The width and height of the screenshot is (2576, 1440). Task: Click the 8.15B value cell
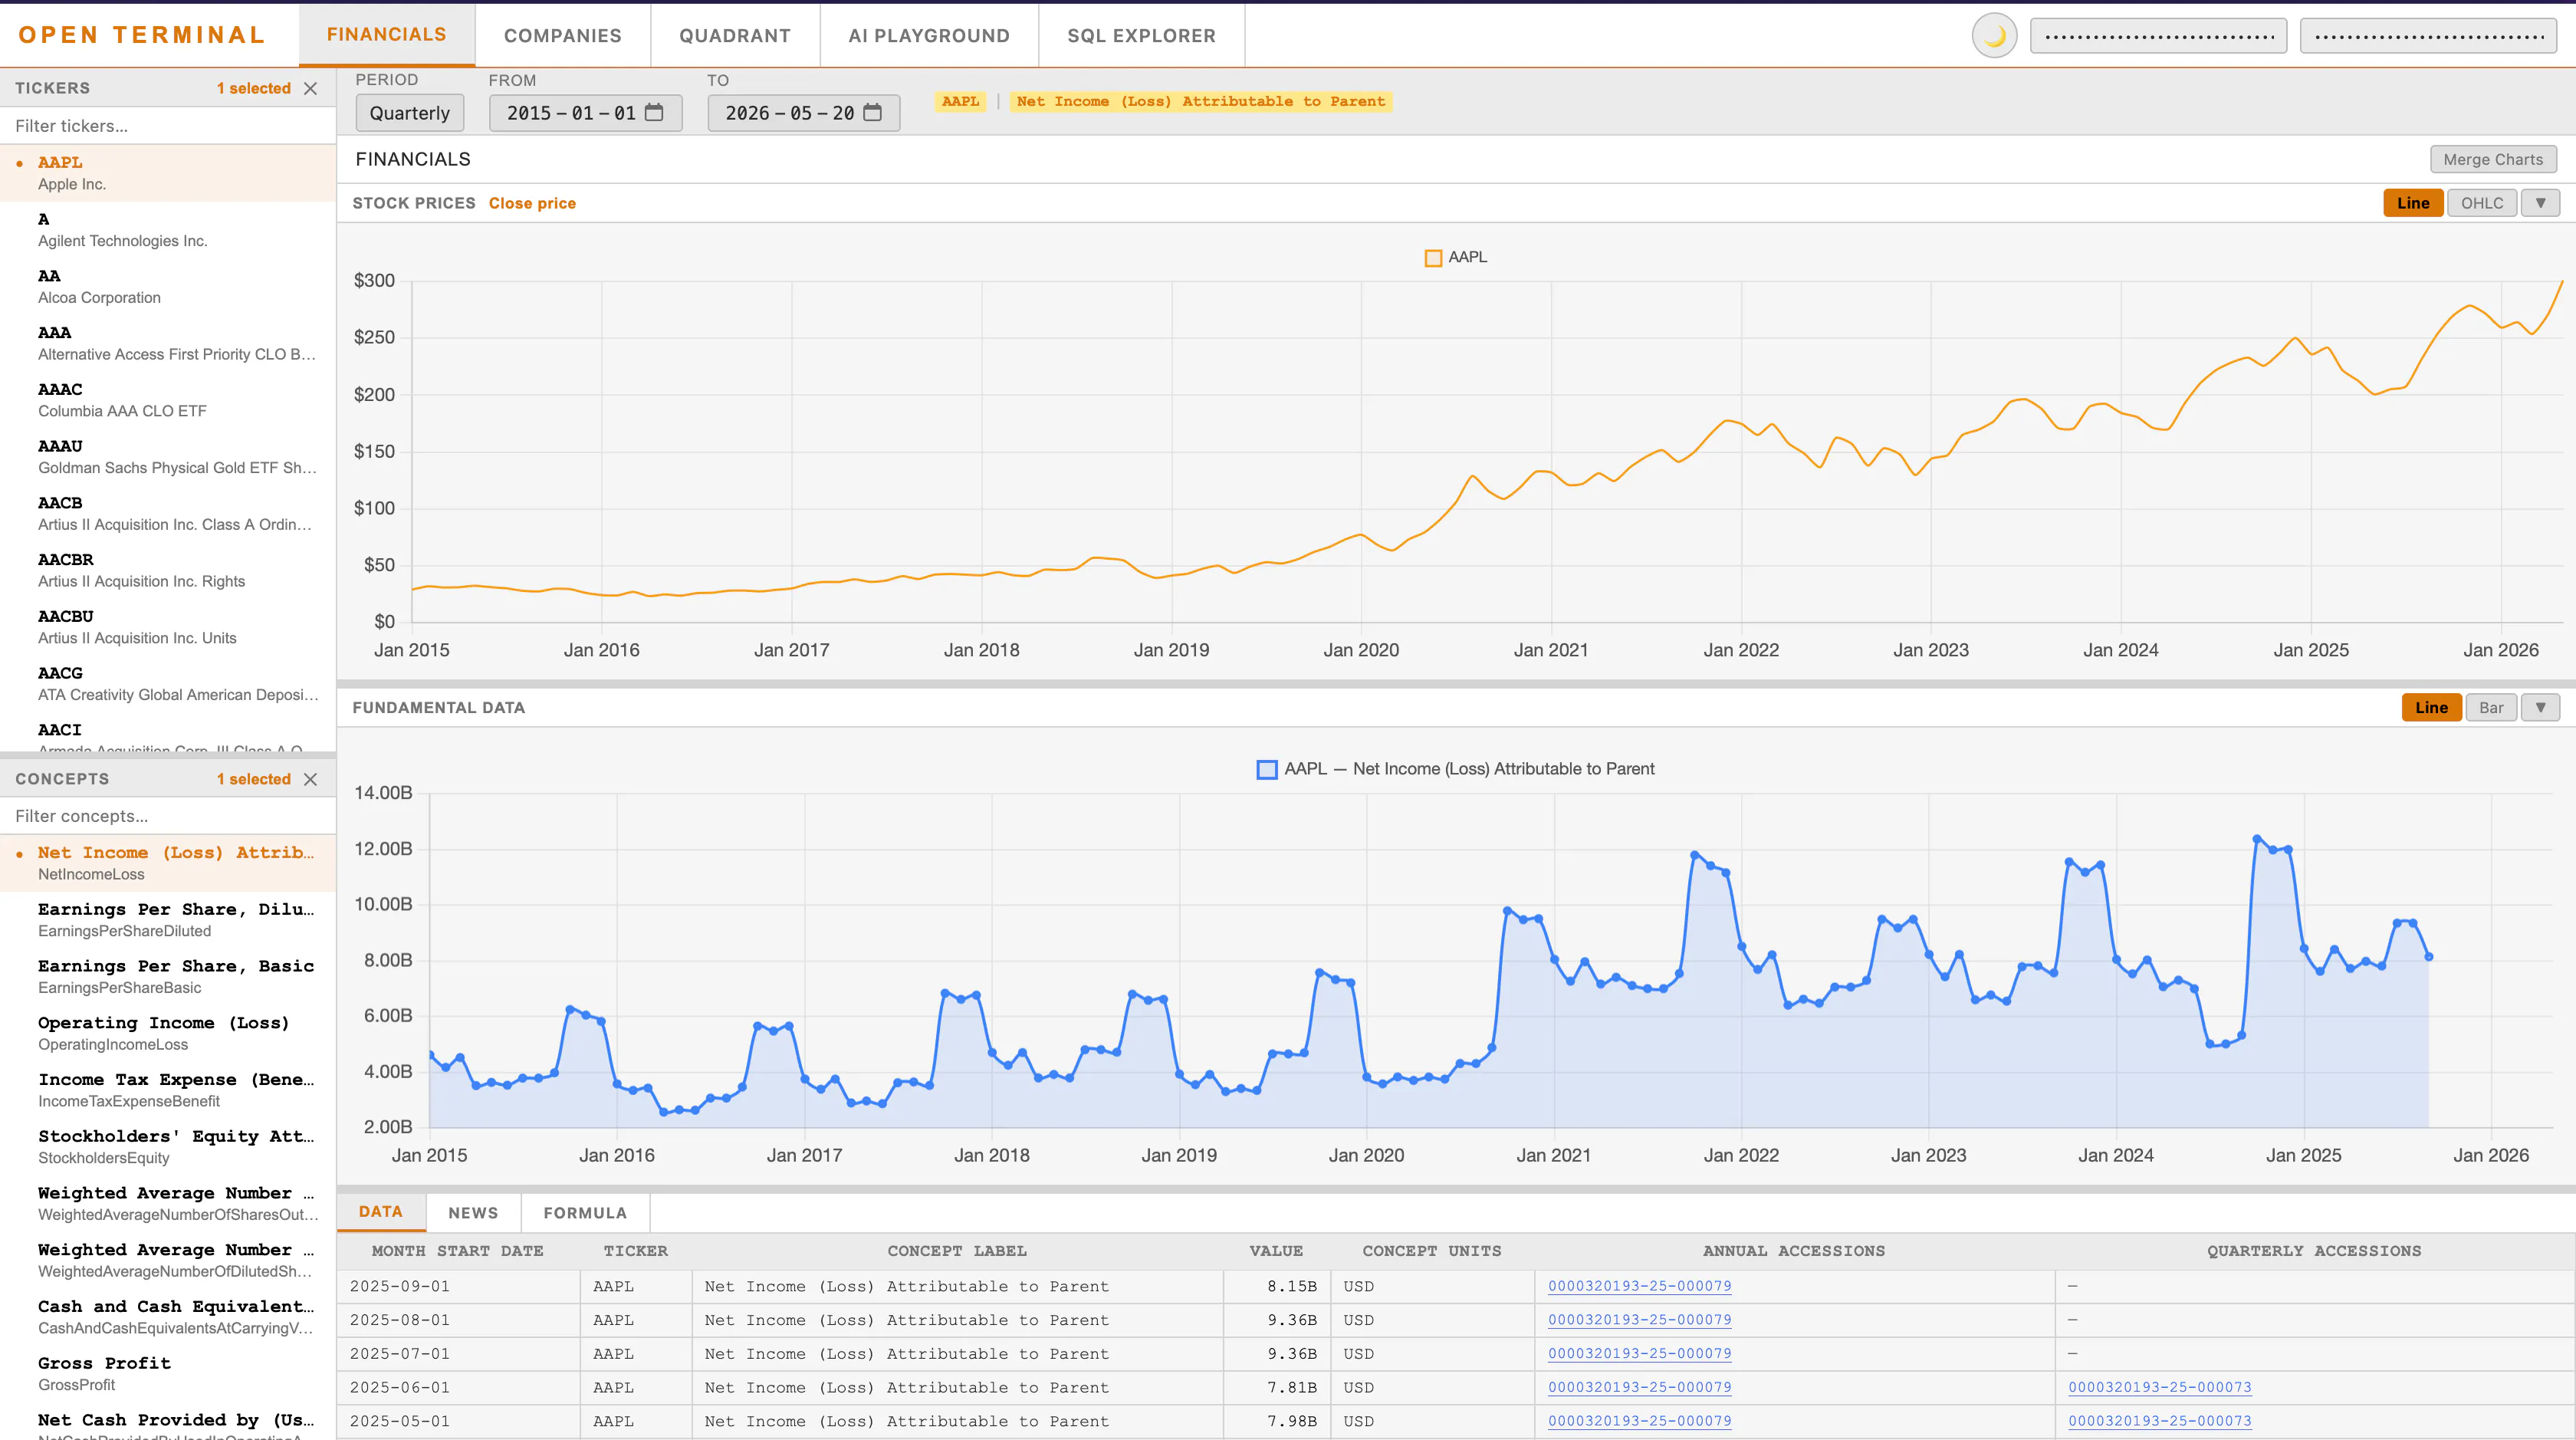1277,1286
